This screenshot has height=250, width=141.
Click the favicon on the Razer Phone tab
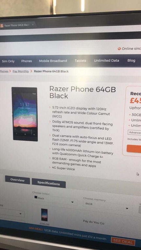click(2, 26)
